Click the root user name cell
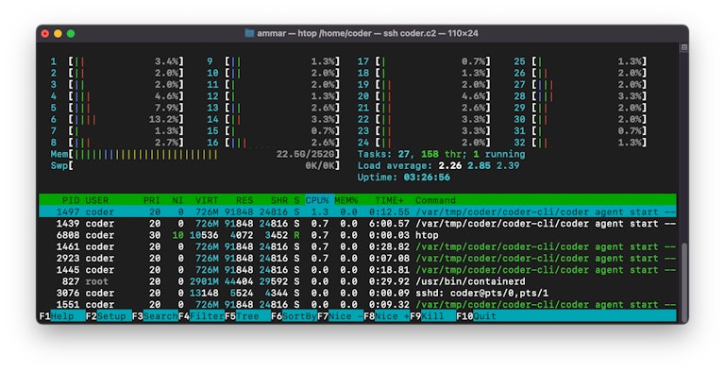 point(96,281)
